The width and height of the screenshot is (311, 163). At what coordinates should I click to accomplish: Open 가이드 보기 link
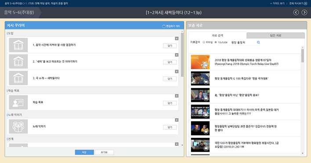click(x=277, y=4)
